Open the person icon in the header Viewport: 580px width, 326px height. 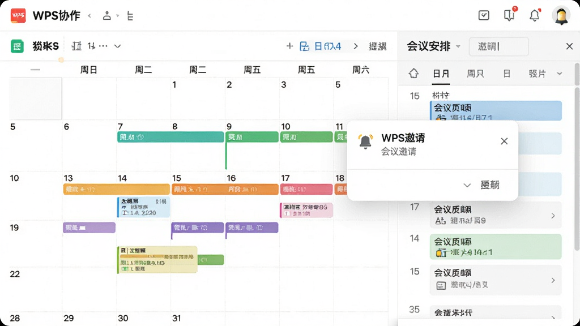coord(107,15)
